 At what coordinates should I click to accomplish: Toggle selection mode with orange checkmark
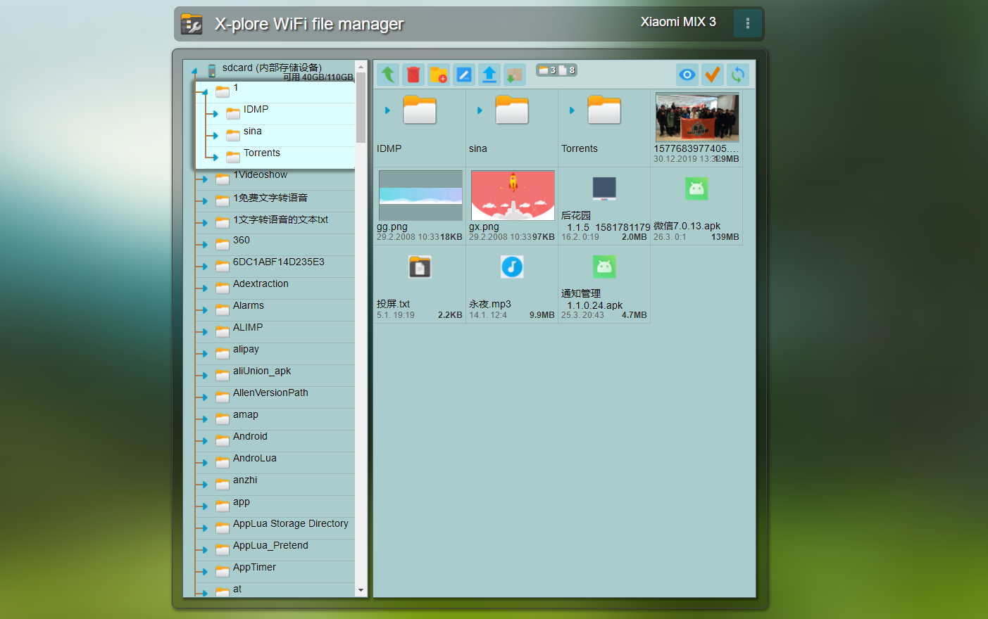point(713,74)
